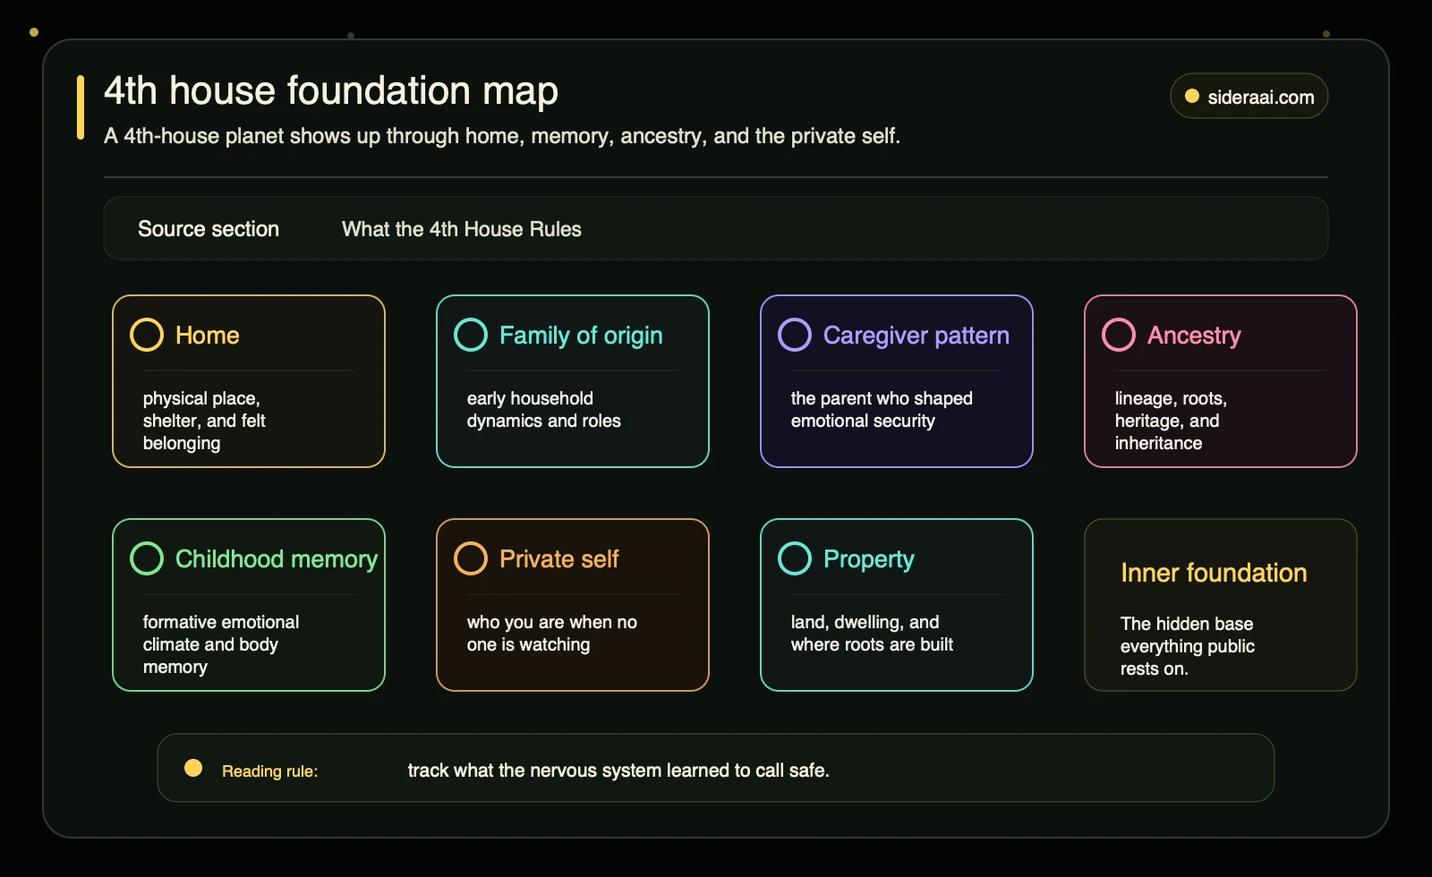Select the Childhood memory heading
This screenshot has width=1432, height=877.
(x=277, y=559)
